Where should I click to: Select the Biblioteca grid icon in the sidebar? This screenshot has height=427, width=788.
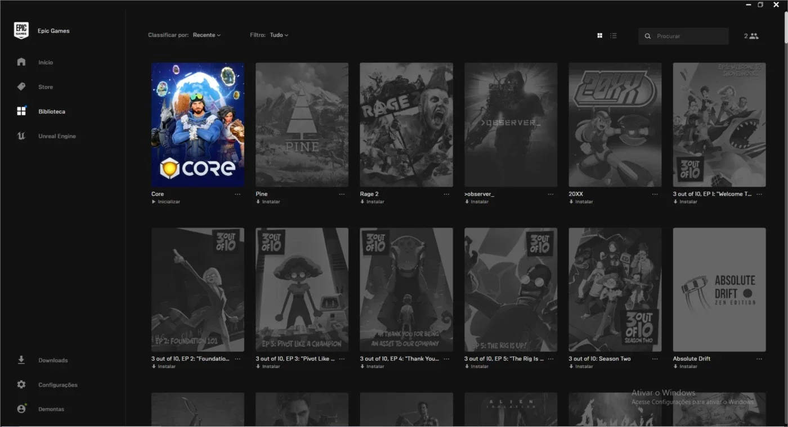21,111
